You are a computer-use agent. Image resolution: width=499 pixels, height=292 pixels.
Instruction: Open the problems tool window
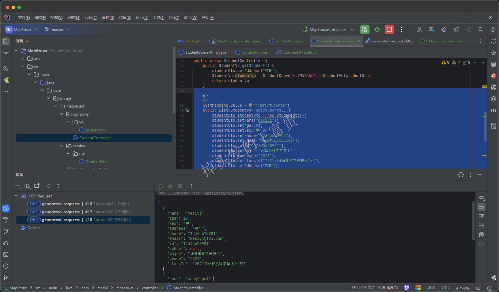(6, 266)
